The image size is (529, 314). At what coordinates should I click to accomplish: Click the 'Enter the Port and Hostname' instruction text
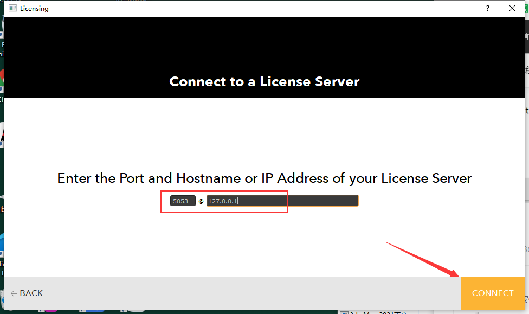tap(264, 178)
